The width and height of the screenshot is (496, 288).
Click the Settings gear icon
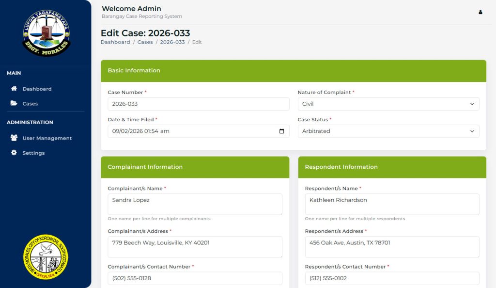tap(14, 153)
